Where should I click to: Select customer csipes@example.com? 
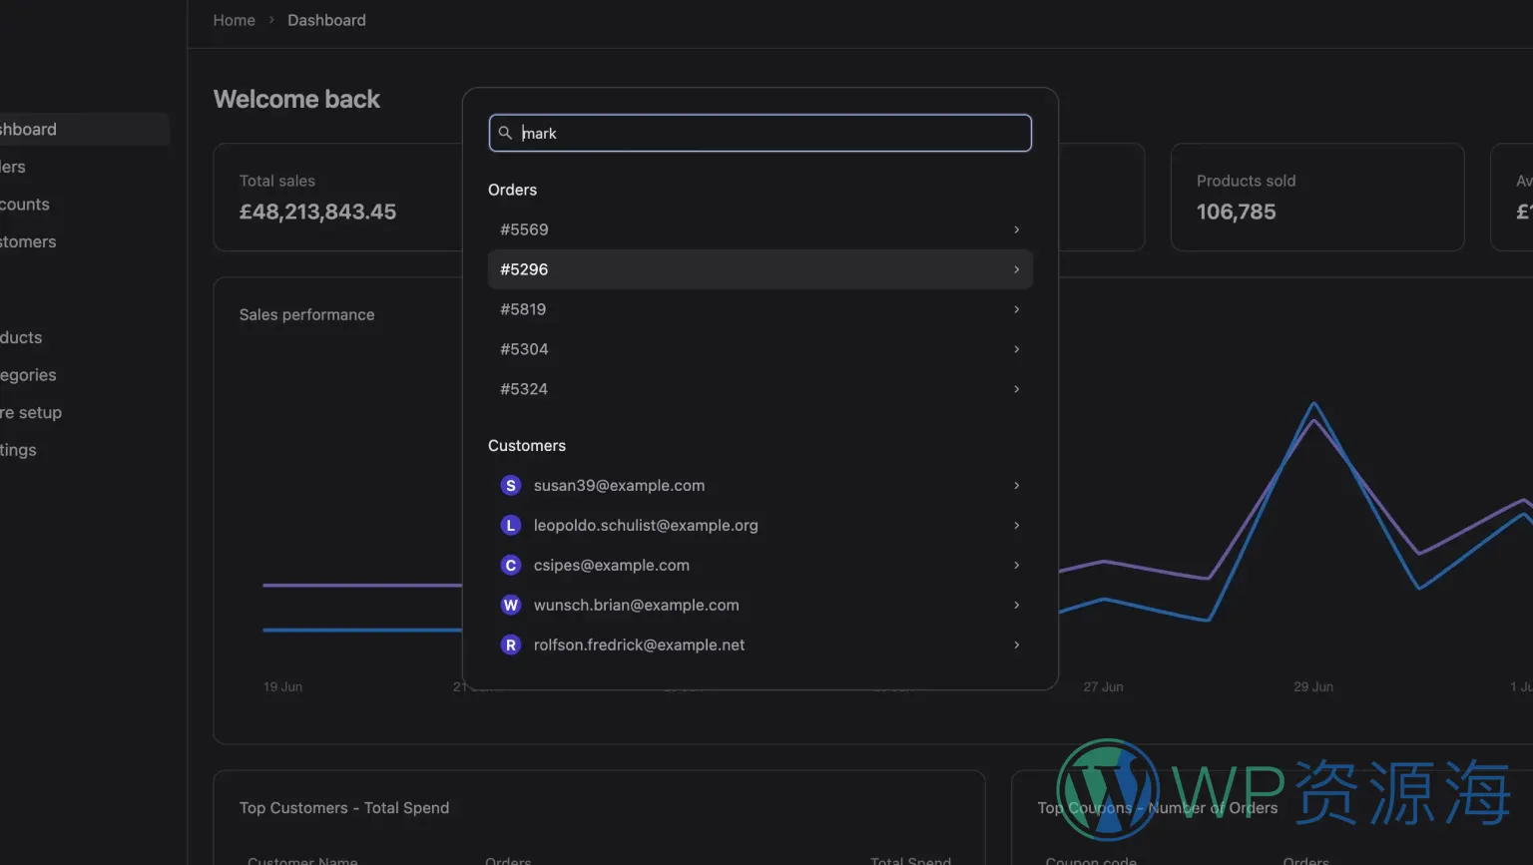tap(760, 566)
